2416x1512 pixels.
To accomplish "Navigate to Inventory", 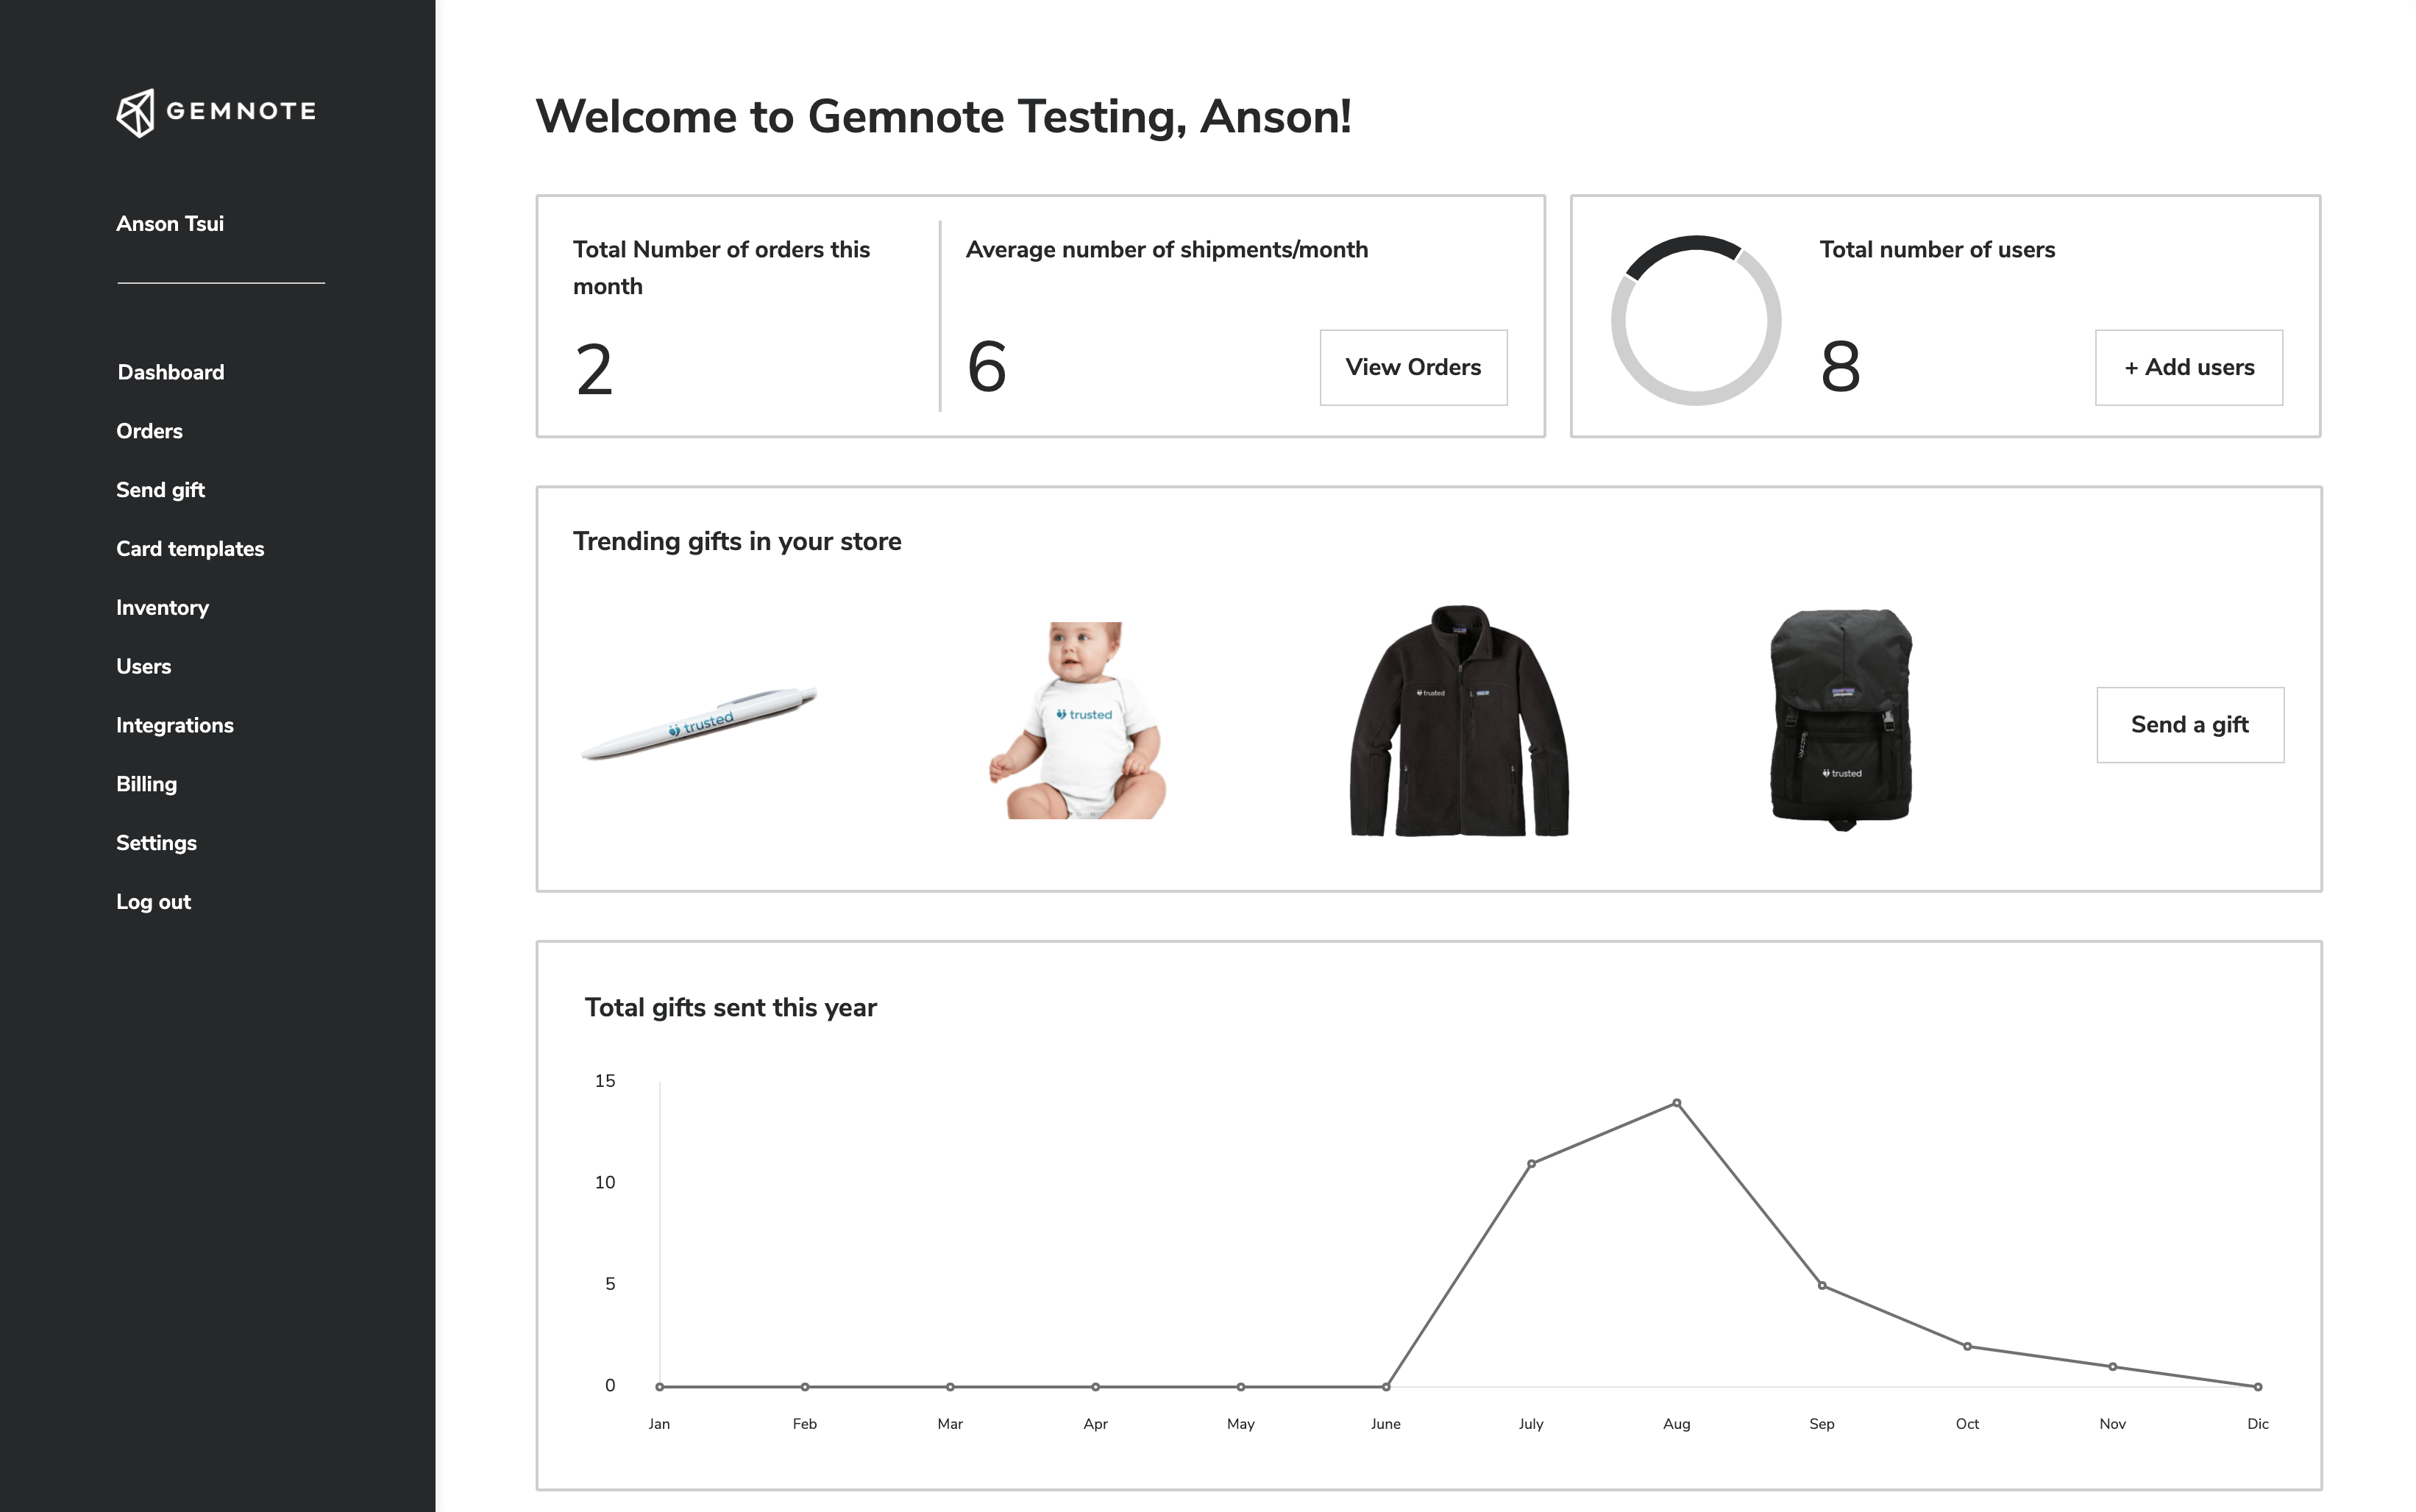I will [x=162, y=608].
